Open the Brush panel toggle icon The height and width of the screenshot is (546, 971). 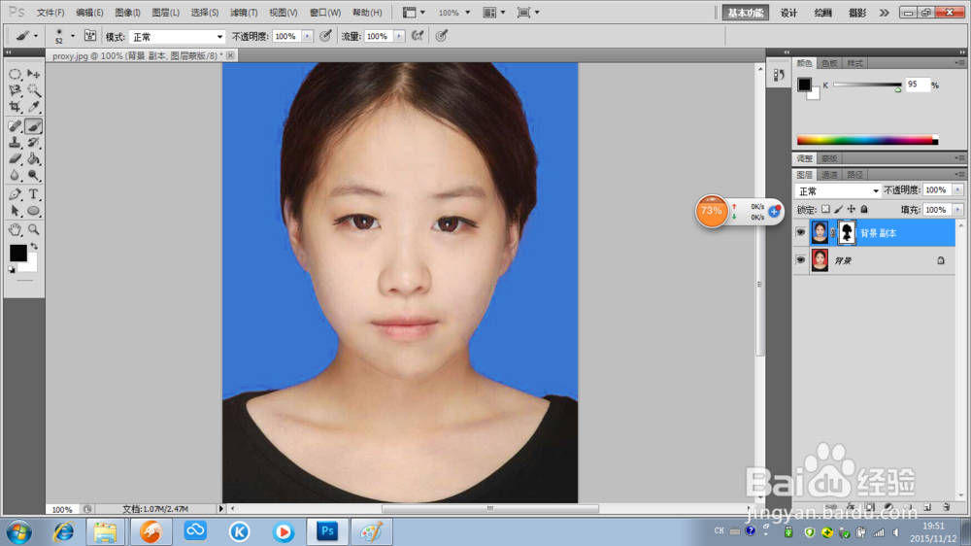(x=89, y=36)
